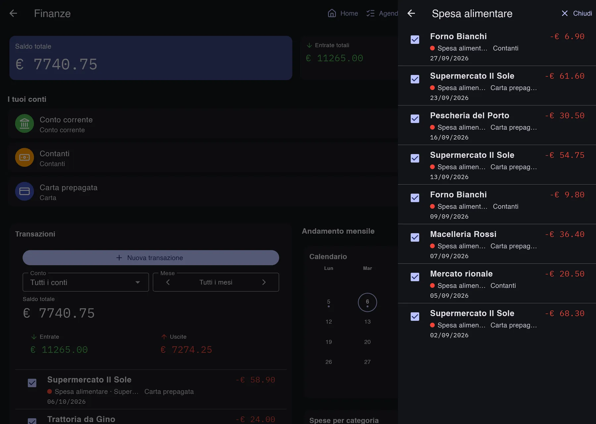Click the back arrow in Spesa alimentare panel

411,13
